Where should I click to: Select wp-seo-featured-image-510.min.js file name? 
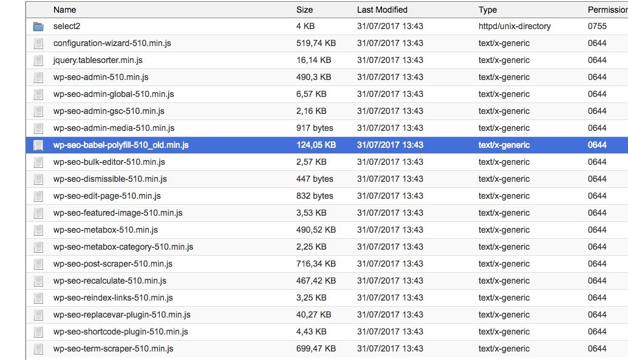[x=118, y=213]
